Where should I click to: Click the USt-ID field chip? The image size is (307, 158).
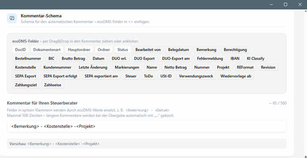pos(166,76)
